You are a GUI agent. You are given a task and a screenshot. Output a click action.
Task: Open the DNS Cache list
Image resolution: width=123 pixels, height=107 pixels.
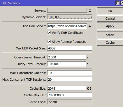tap(110, 43)
